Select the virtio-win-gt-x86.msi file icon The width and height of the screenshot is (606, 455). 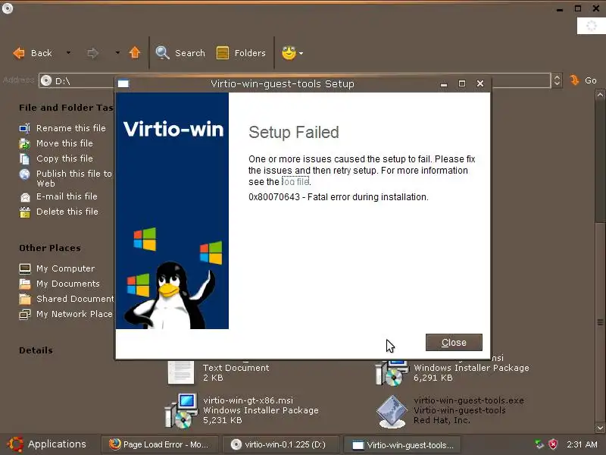182,411
